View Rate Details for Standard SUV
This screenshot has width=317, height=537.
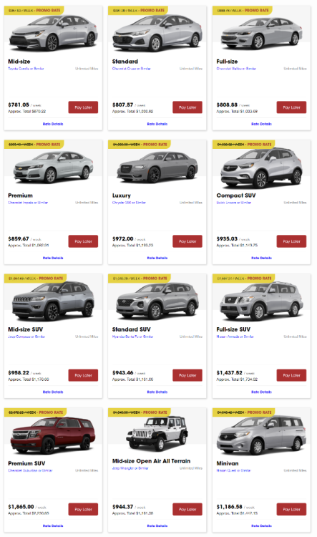coord(157,392)
